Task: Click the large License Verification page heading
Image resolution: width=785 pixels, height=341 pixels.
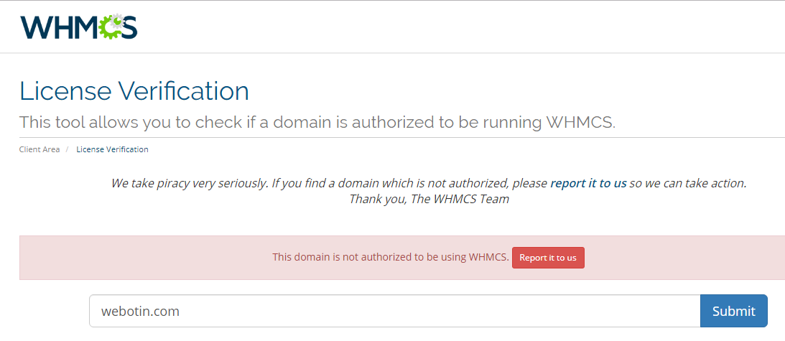Action: 134,91
